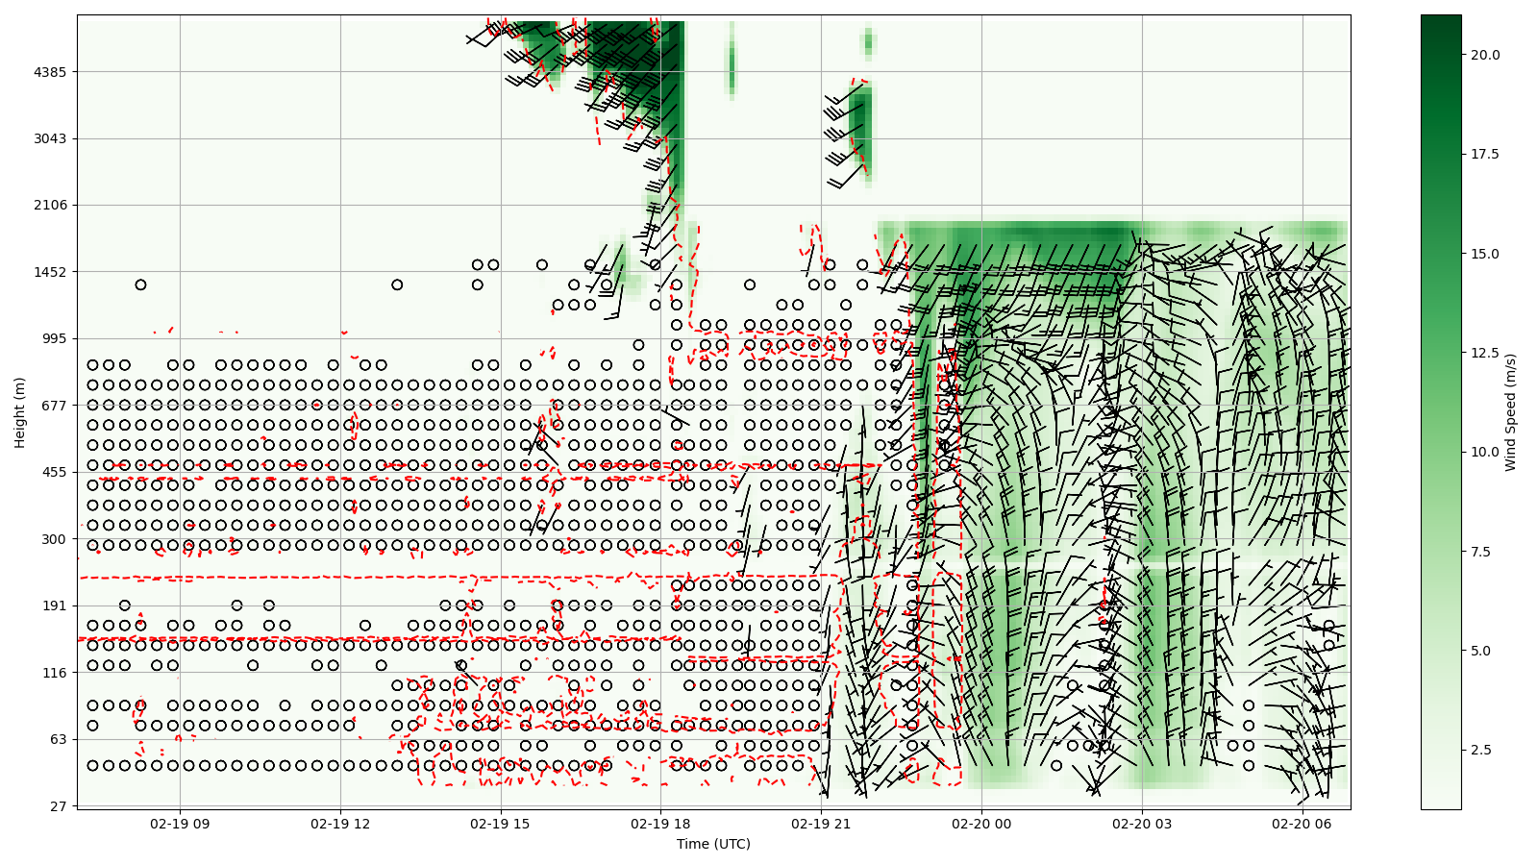Image resolution: width=1538 pixels, height=865 pixels.
Task: Click the '02-19 12' time axis label
Action: (340, 824)
